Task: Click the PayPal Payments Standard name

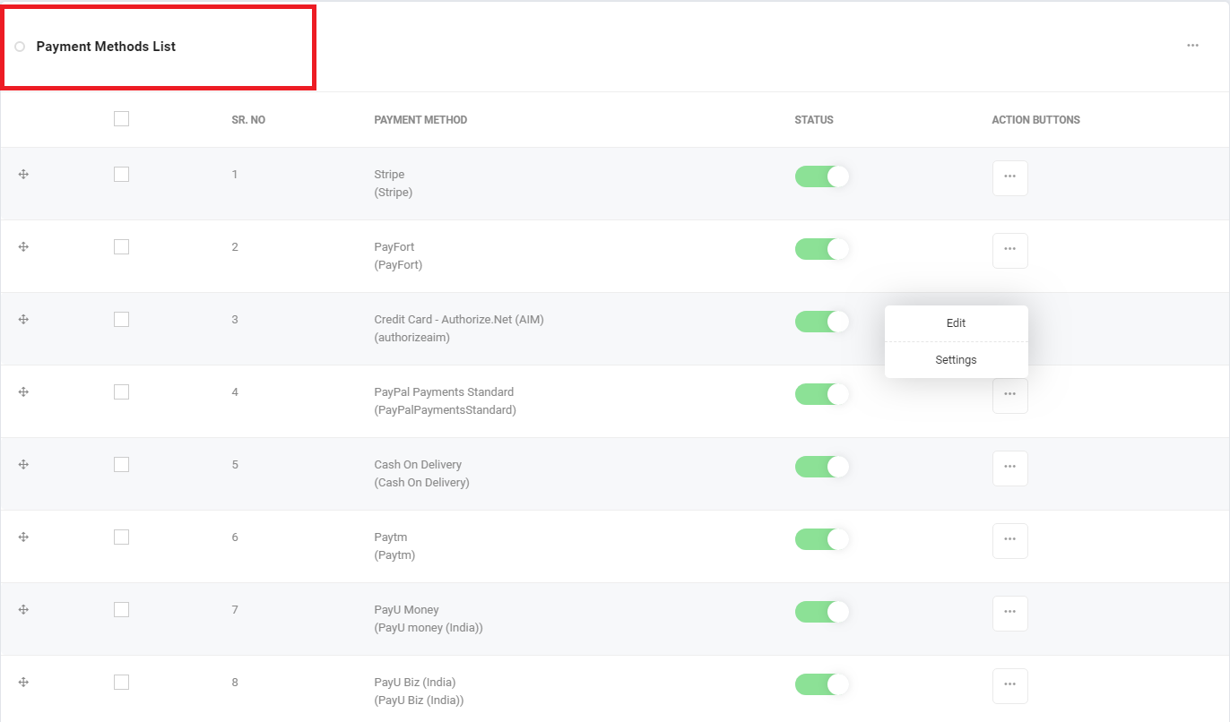Action: [444, 392]
